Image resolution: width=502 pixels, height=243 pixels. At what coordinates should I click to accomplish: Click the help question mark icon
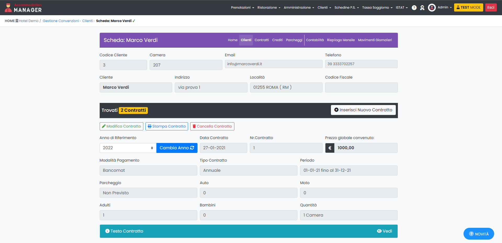click(x=414, y=8)
